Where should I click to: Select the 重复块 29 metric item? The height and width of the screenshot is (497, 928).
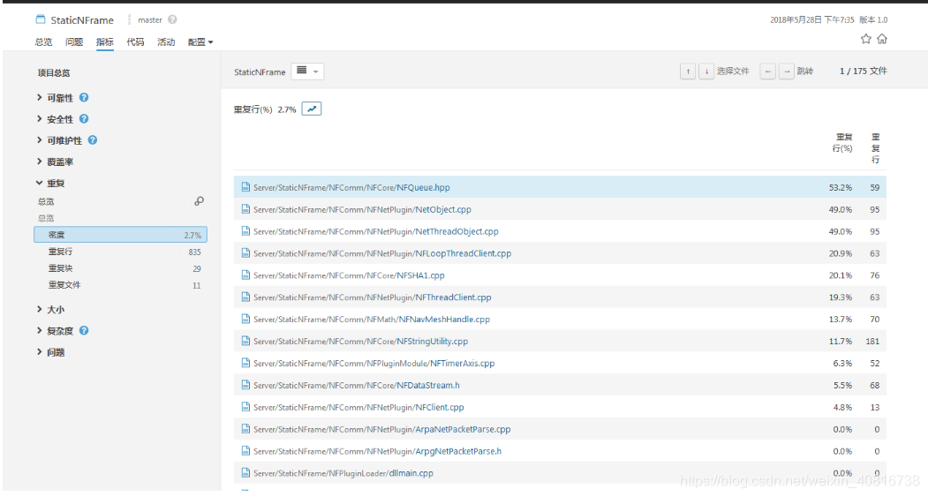[121, 268]
